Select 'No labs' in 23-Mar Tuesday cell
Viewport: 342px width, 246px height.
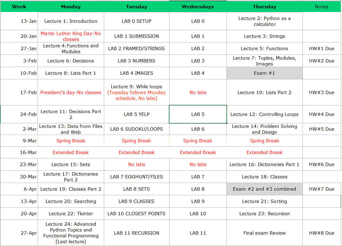[x=136, y=165]
